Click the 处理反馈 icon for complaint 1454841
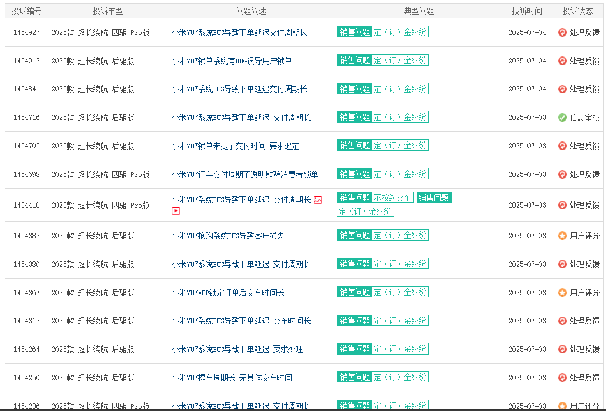This screenshot has width=606, height=411. (562, 89)
